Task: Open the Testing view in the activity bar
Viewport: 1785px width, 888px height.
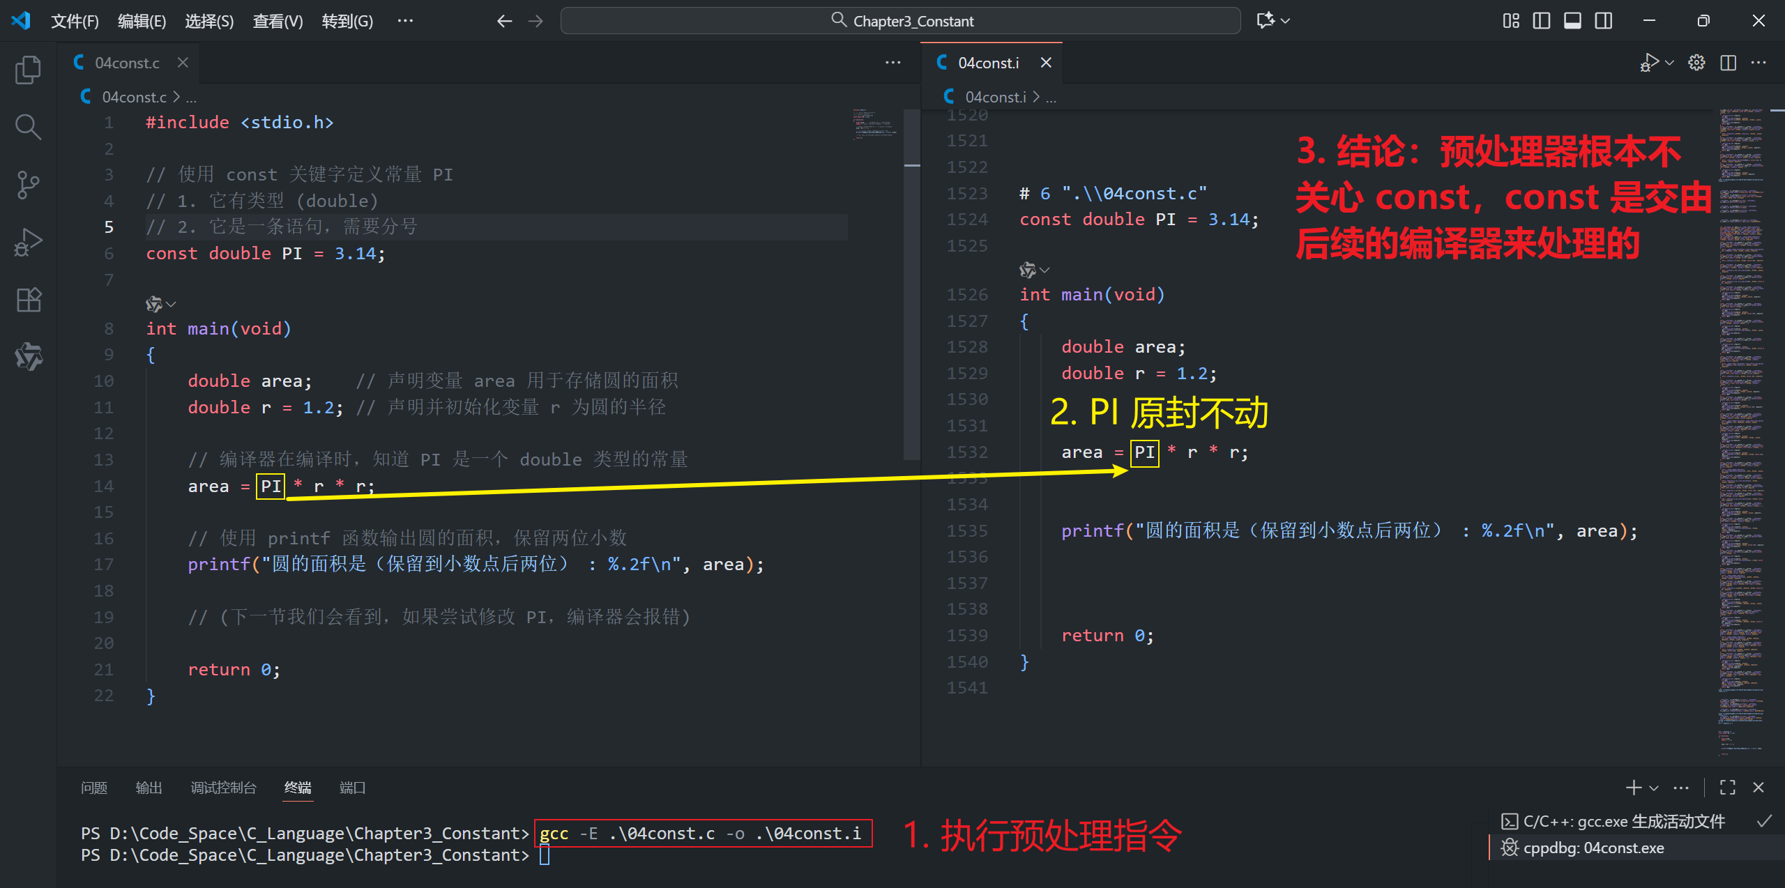Action: click(28, 357)
